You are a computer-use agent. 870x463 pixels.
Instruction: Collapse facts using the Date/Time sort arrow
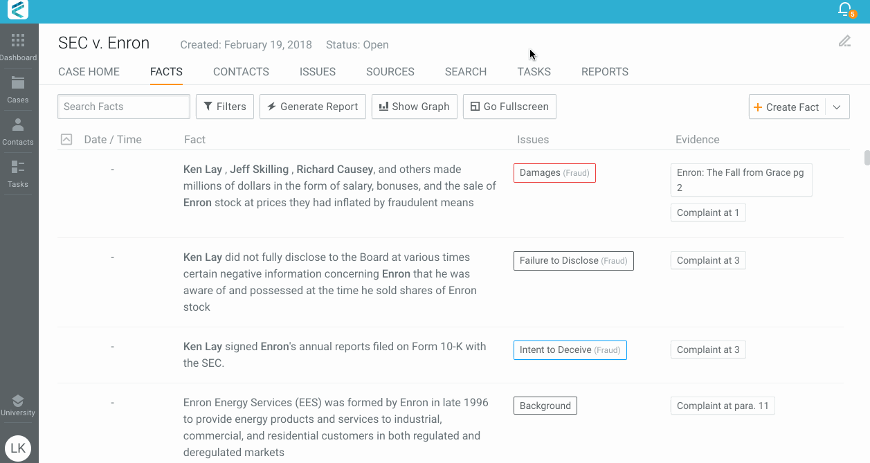coord(66,139)
